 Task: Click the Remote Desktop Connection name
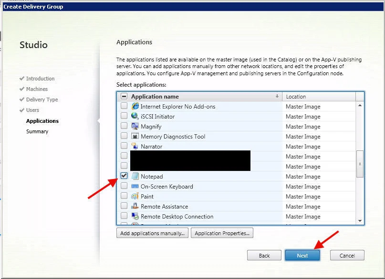(177, 217)
